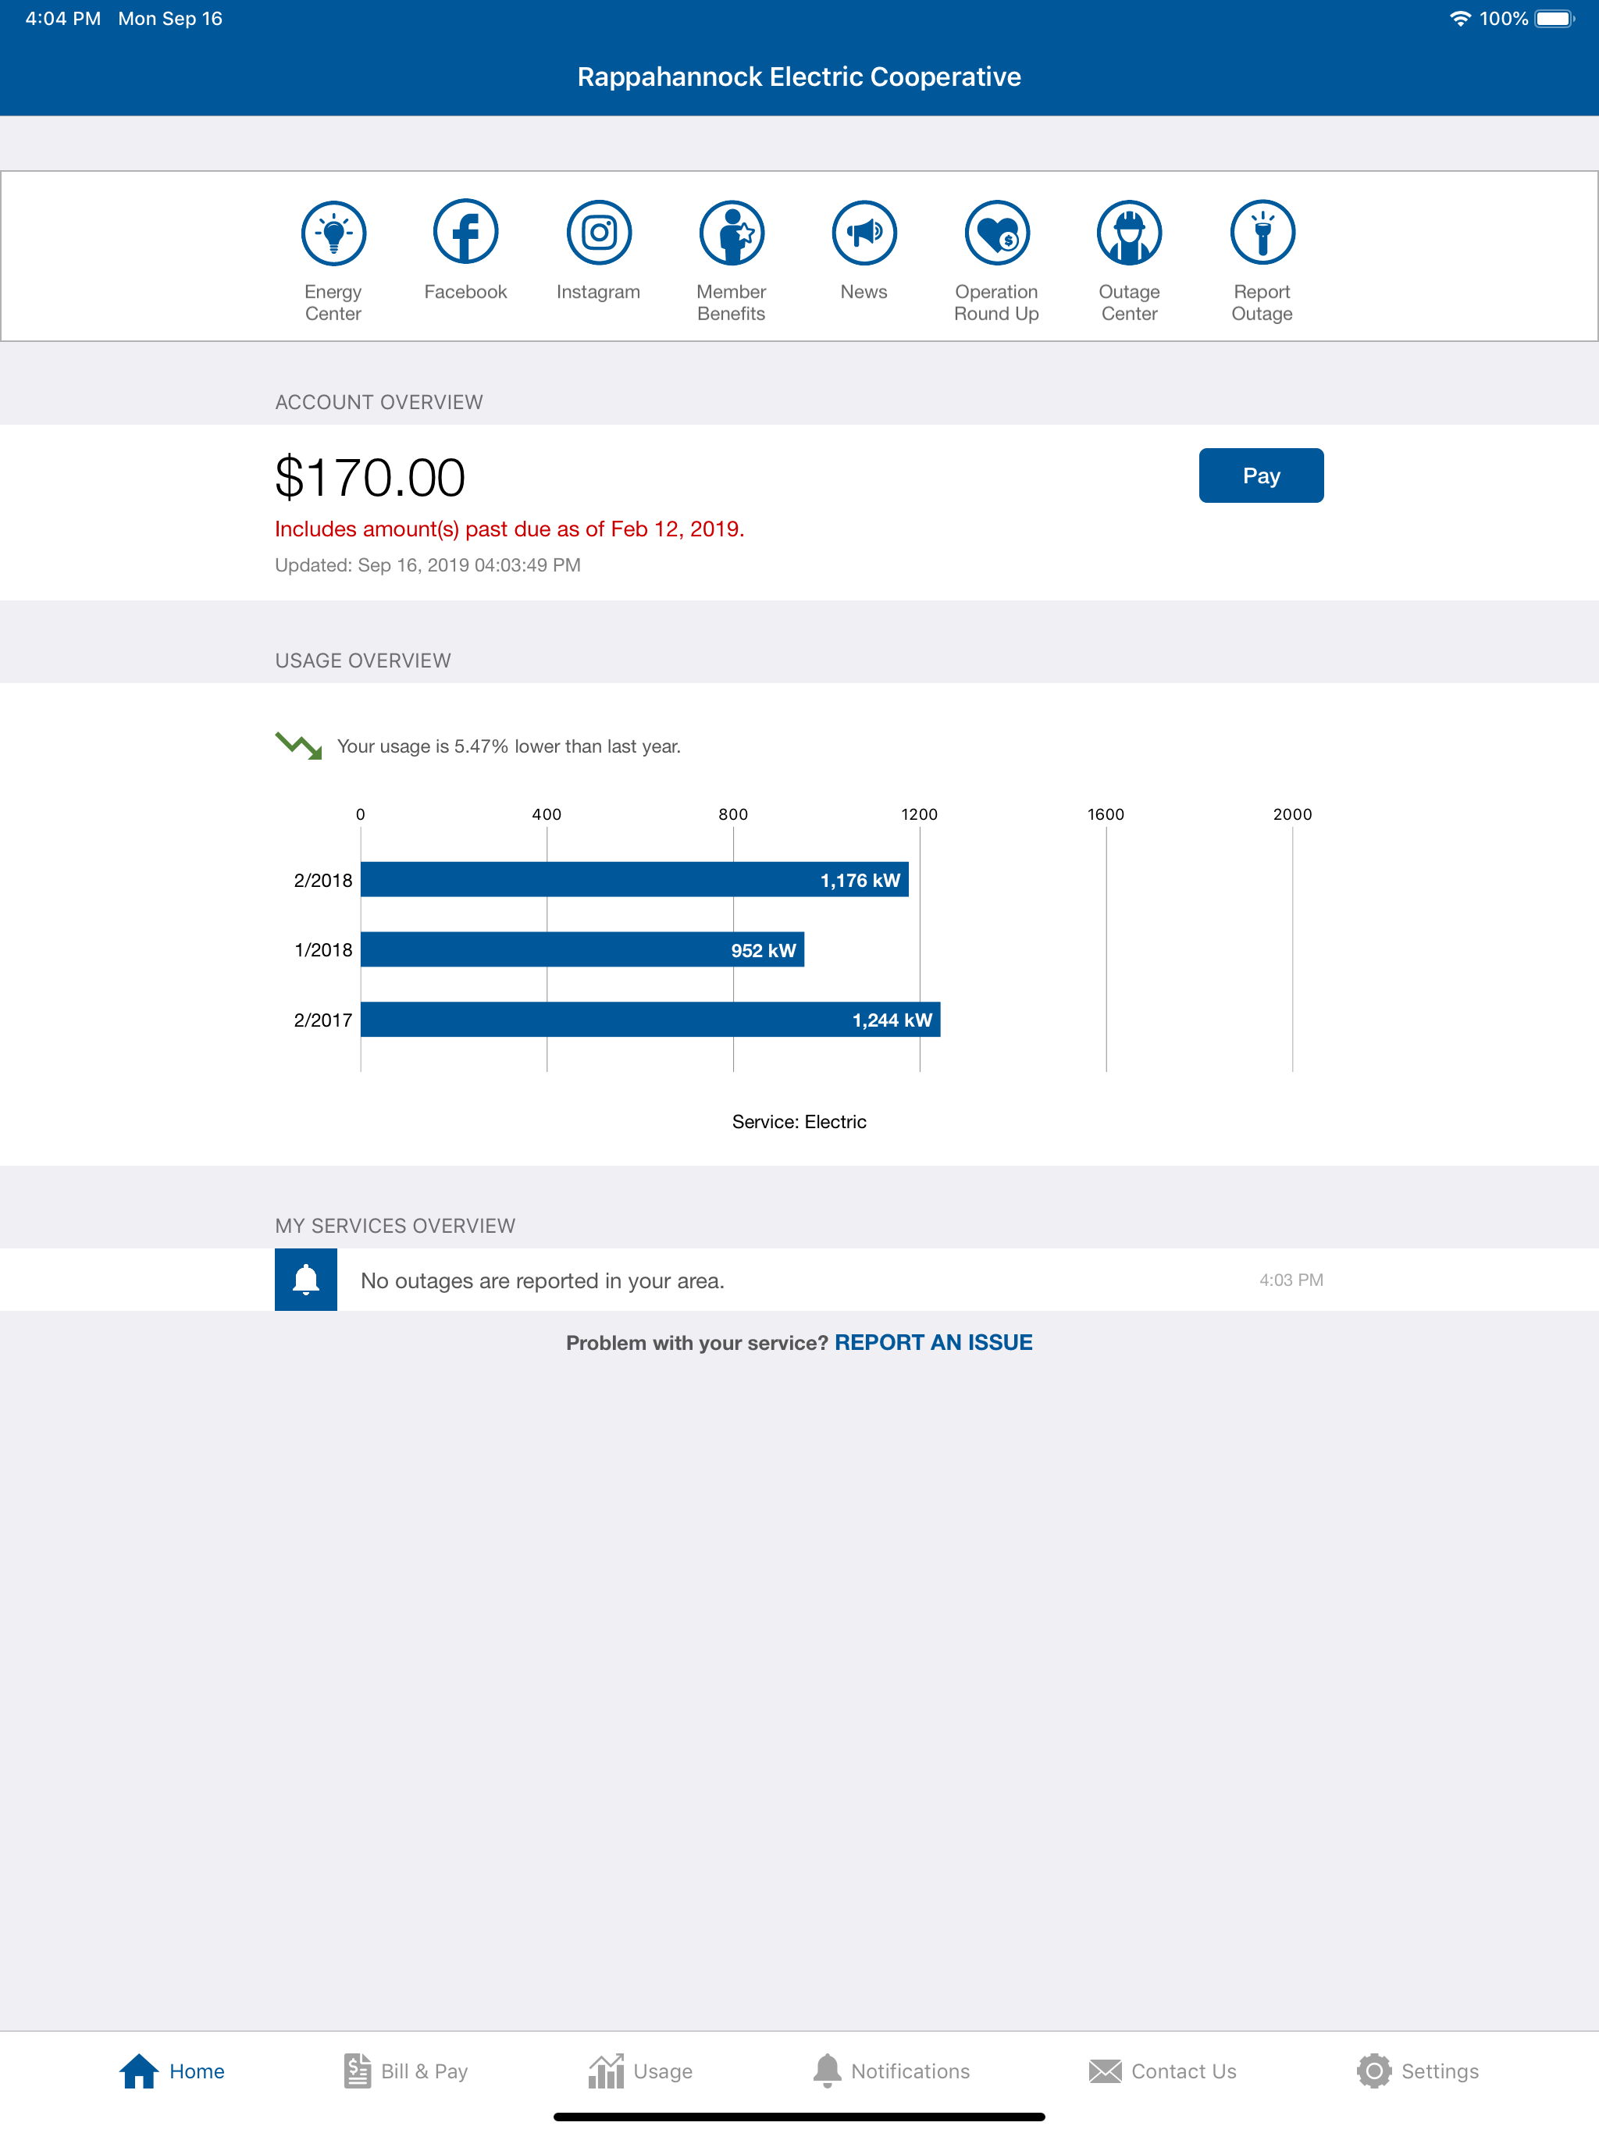The width and height of the screenshot is (1599, 2133).
Task: Open the Notifications tab
Action: pos(891,2071)
